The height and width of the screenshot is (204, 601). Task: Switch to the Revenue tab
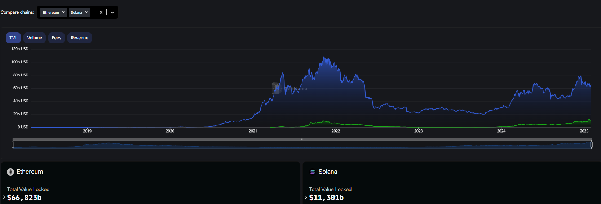[x=80, y=38]
